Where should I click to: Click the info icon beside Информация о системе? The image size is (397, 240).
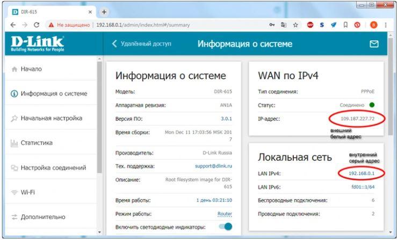pyautogui.click(x=14, y=93)
